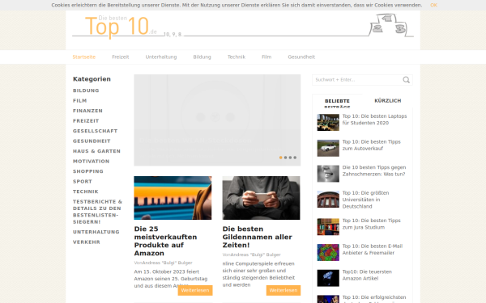Click the podium illustration in header
Viewport: 486px width, 303px height.
coord(391,25)
